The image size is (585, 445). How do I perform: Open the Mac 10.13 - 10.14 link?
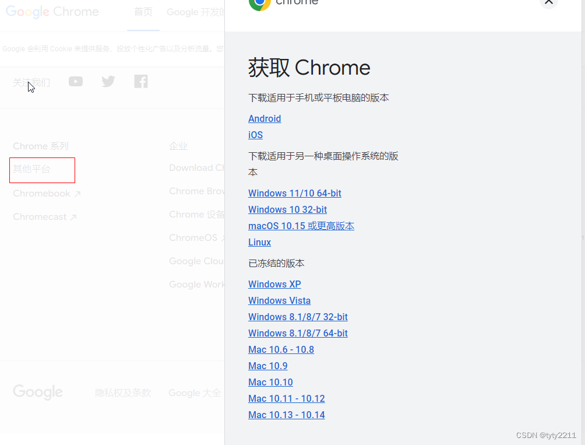pyautogui.click(x=287, y=415)
